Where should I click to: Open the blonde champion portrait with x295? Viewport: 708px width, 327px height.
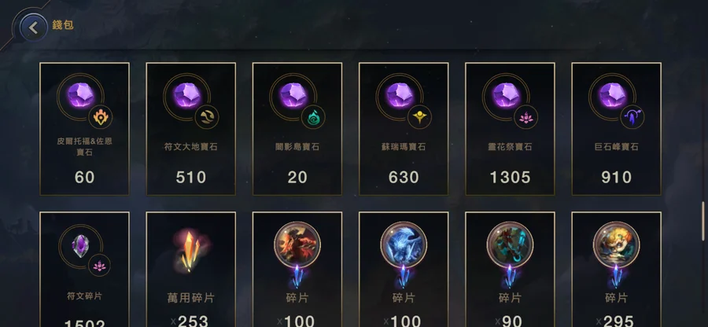click(x=616, y=245)
